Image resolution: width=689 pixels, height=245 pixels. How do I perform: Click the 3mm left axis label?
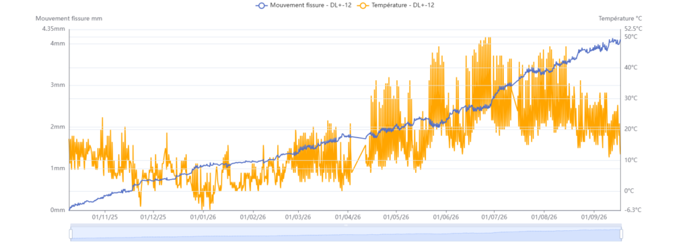[58, 85]
